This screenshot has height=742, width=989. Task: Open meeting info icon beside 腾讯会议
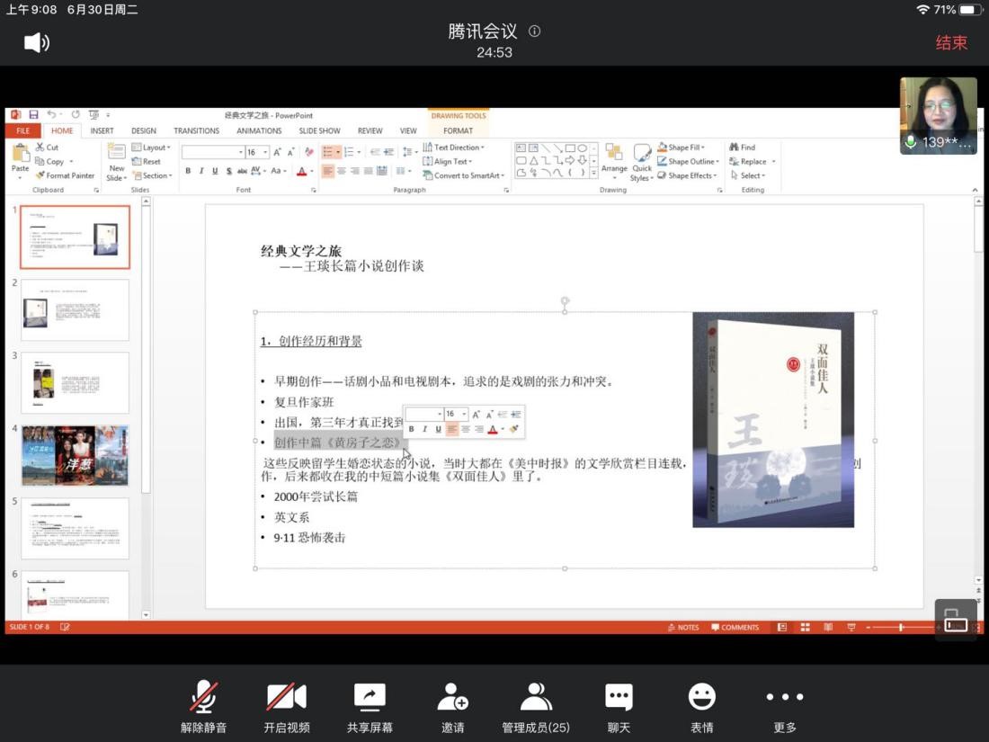[534, 31]
